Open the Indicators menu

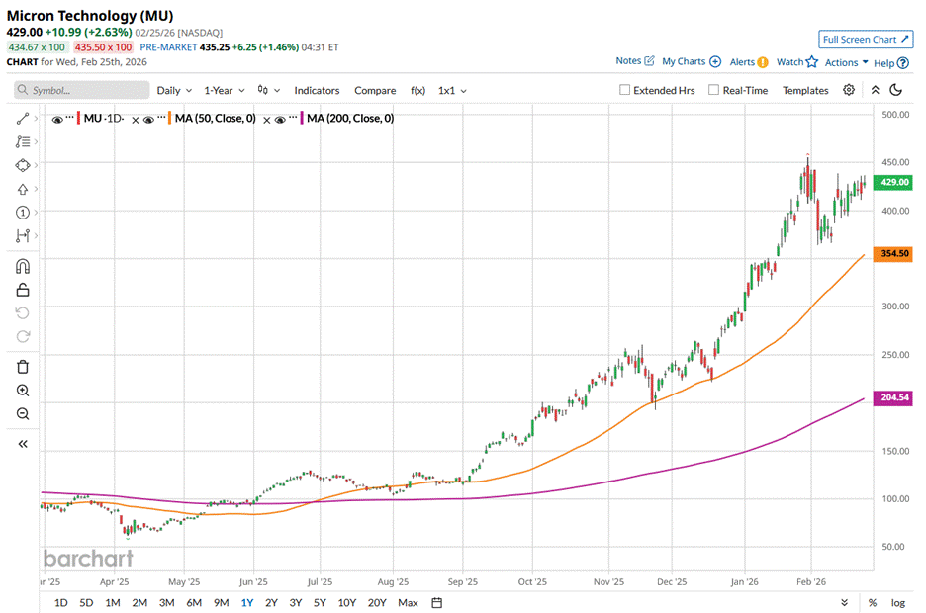317,90
